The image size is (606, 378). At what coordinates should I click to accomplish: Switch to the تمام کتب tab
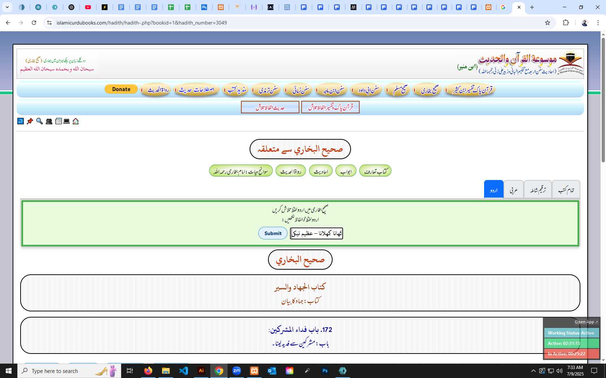coord(566,190)
